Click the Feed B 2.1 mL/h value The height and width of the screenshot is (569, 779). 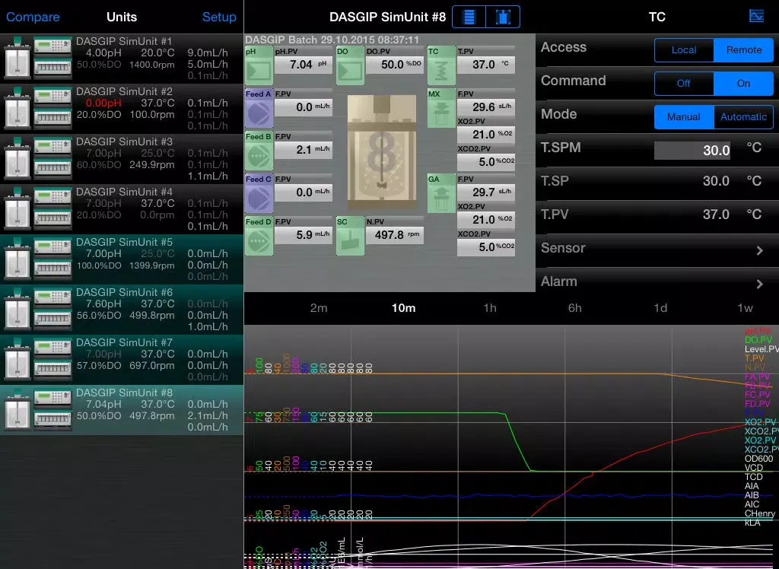(304, 150)
